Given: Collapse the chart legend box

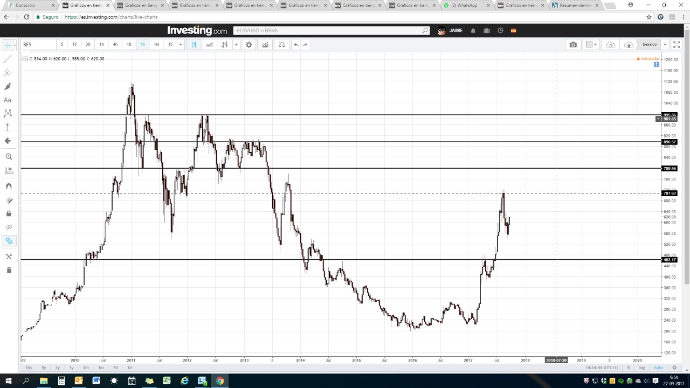Looking at the screenshot, I should click(x=25, y=59).
